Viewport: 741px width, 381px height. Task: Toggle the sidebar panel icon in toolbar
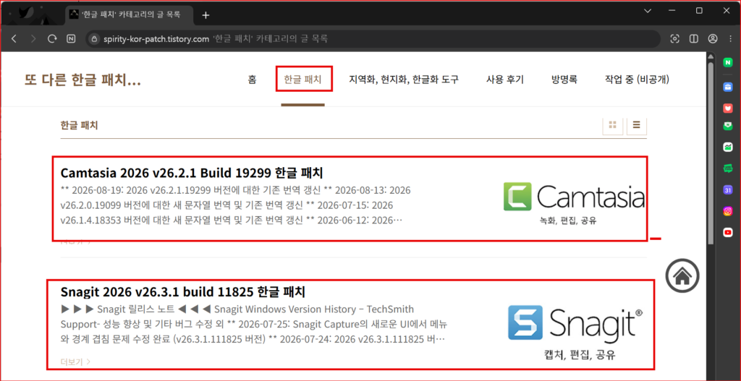pyautogui.click(x=694, y=39)
